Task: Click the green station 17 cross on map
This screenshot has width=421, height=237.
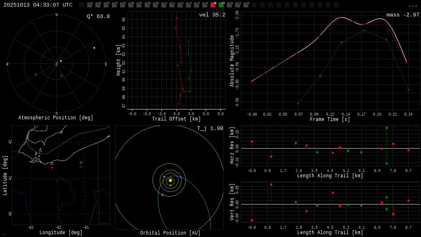Action: [x=81, y=167]
